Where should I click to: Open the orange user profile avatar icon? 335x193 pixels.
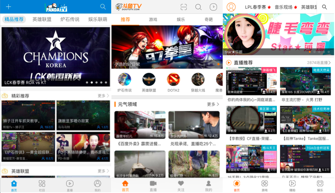(x=231, y=7)
